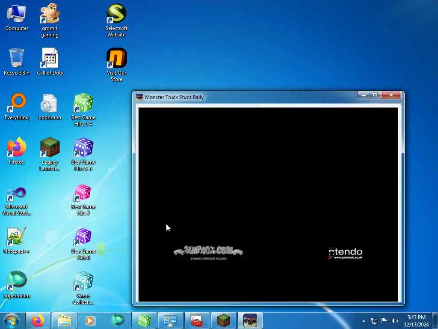Select the Legacy Launcher desktop shortcut
This screenshot has height=329, width=438.
point(50,154)
